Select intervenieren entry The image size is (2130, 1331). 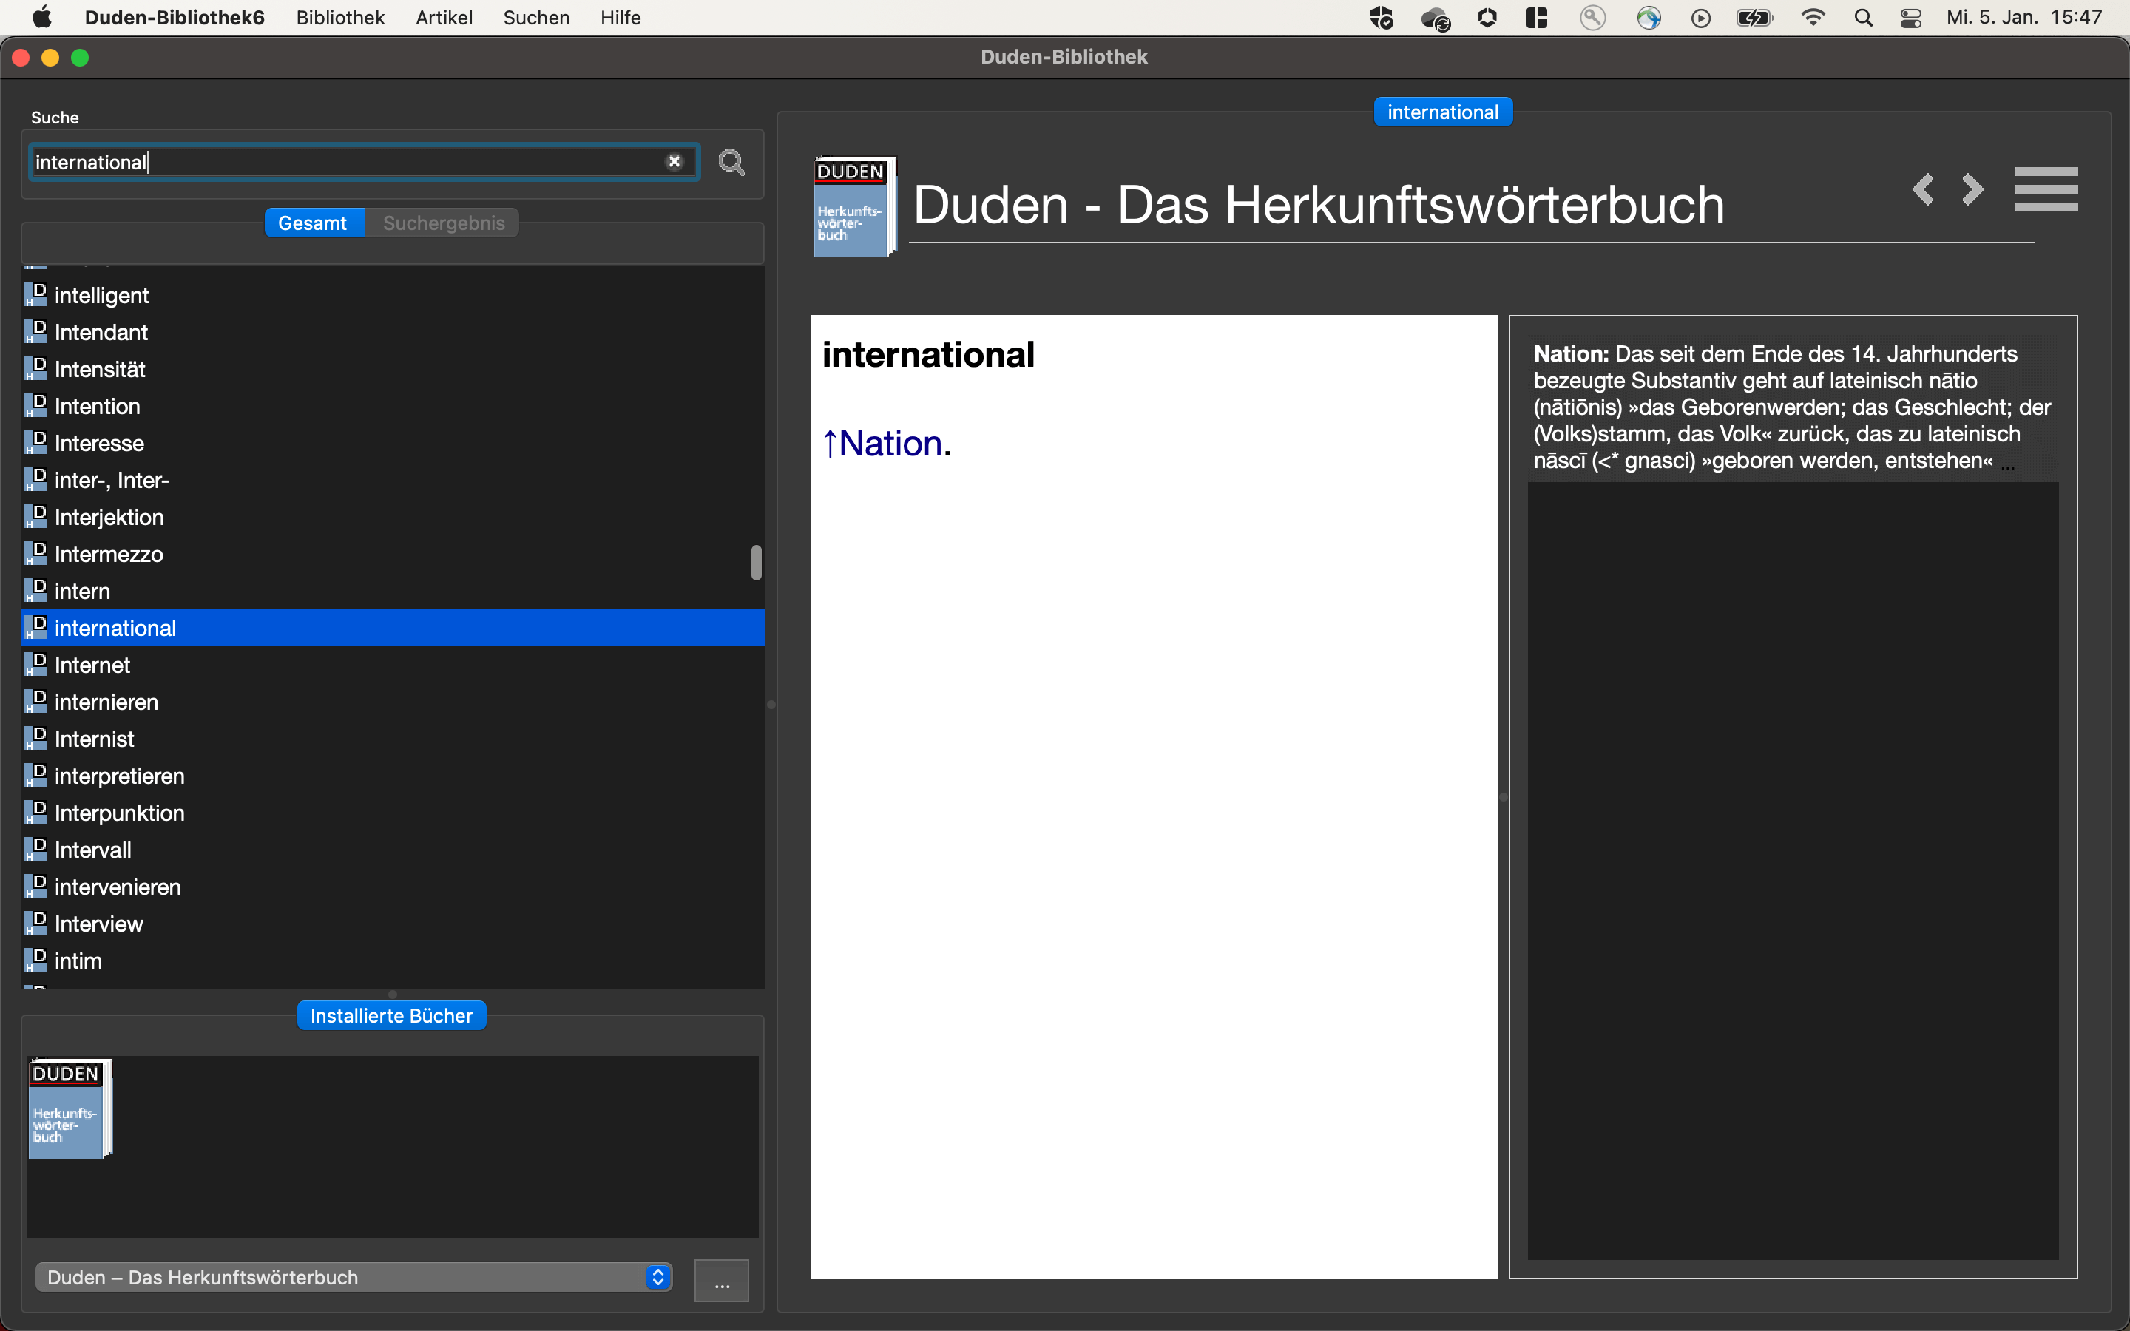point(393,887)
